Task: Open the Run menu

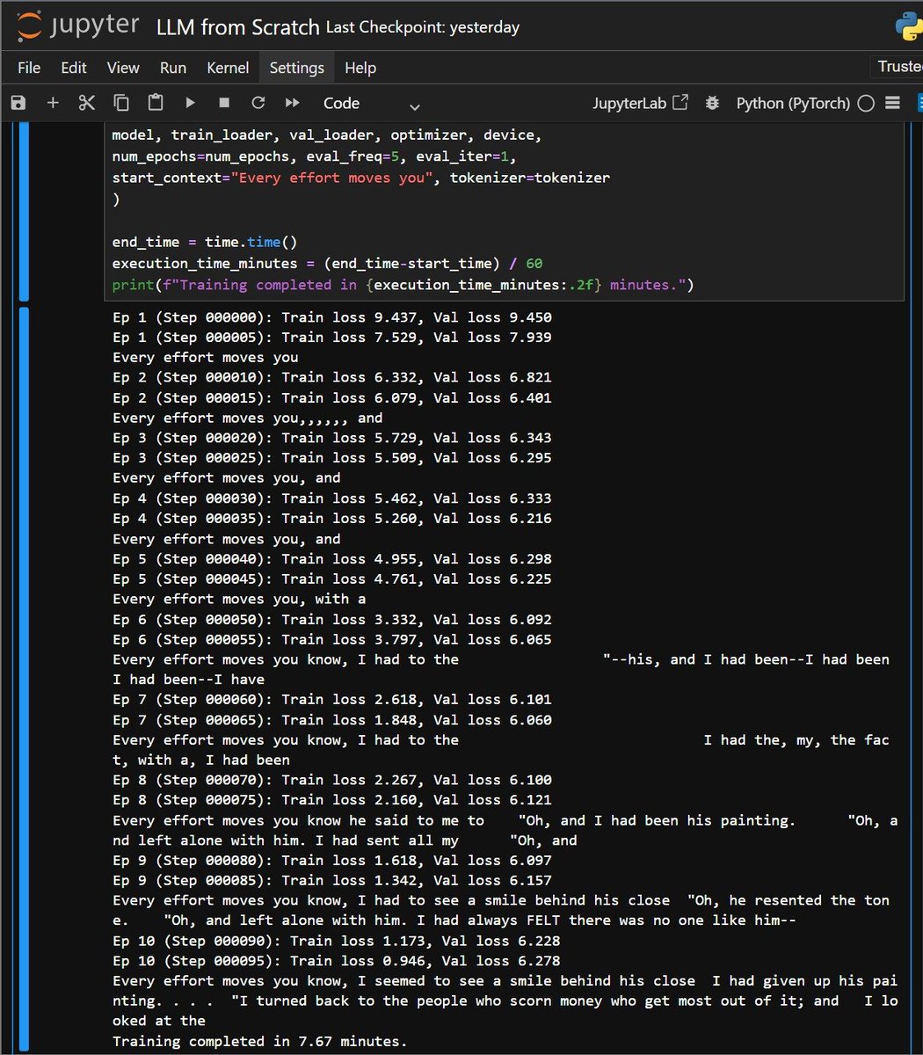Action: [173, 68]
